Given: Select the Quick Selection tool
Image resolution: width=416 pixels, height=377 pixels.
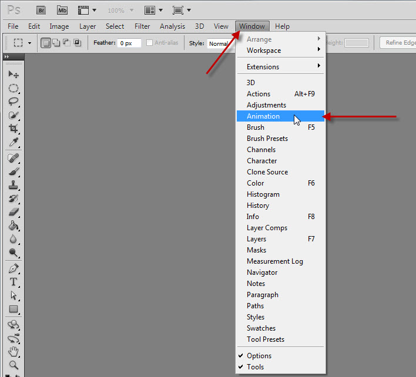Looking at the screenshot, I should [x=14, y=115].
